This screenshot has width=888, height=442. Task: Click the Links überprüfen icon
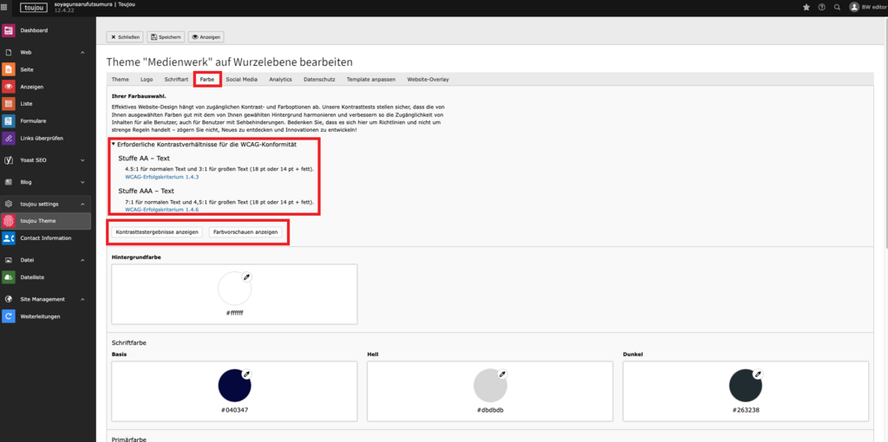pyautogui.click(x=9, y=138)
